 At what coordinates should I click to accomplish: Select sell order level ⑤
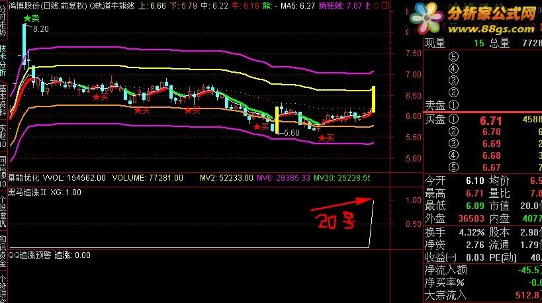click(453, 56)
